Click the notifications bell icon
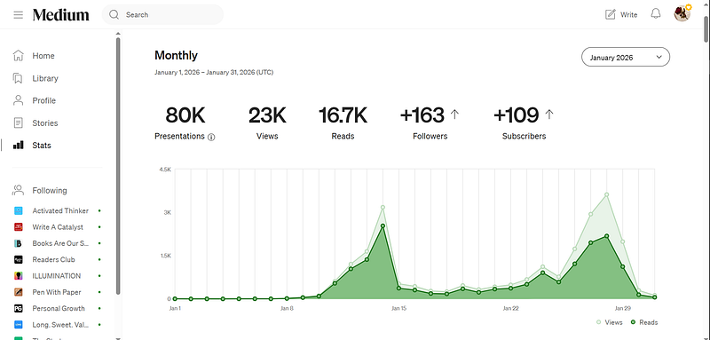 coord(656,14)
